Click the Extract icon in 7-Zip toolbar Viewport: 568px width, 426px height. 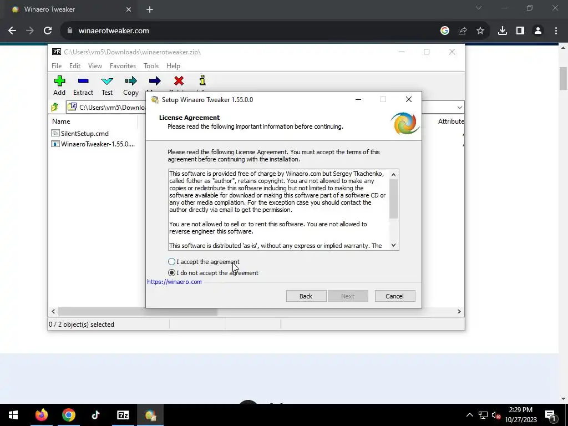83,81
